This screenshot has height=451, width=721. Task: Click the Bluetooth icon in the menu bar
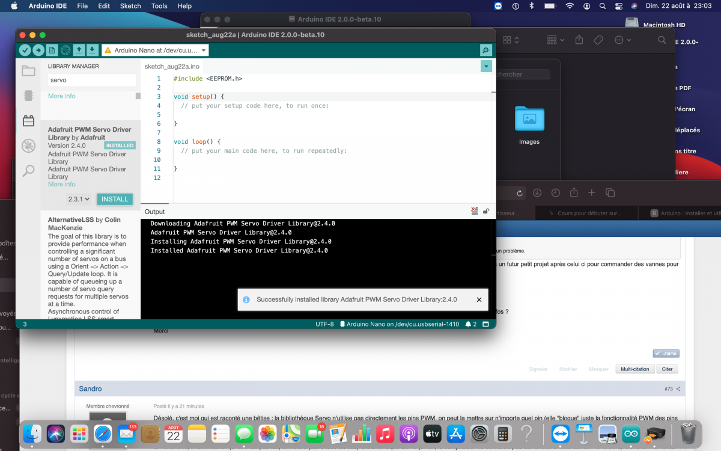531,6
